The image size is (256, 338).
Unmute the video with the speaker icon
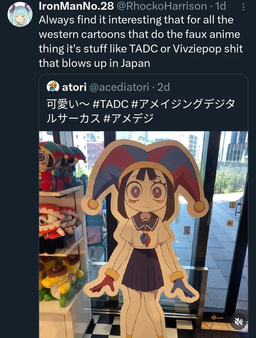tap(238, 322)
